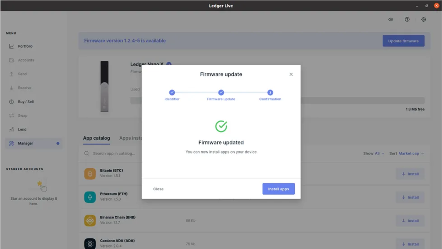The height and width of the screenshot is (249, 442).
Task: Click the Close text button in dialog
Action: click(158, 189)
